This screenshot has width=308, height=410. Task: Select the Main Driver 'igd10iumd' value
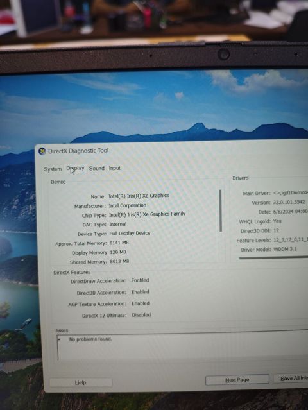click(294, 193)
